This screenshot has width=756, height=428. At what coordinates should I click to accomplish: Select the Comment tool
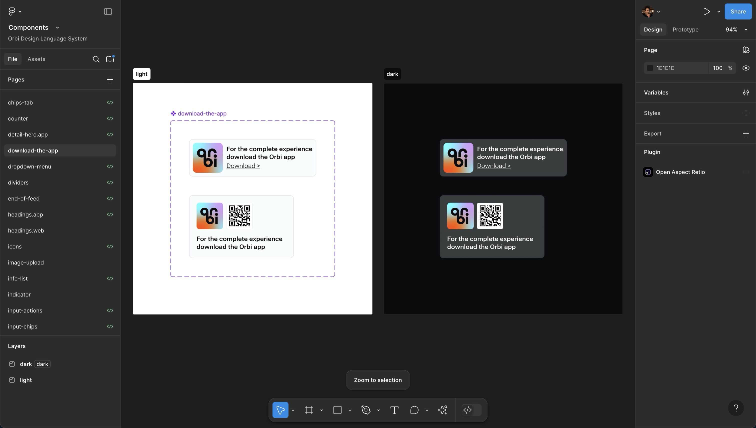click(414, 410)
